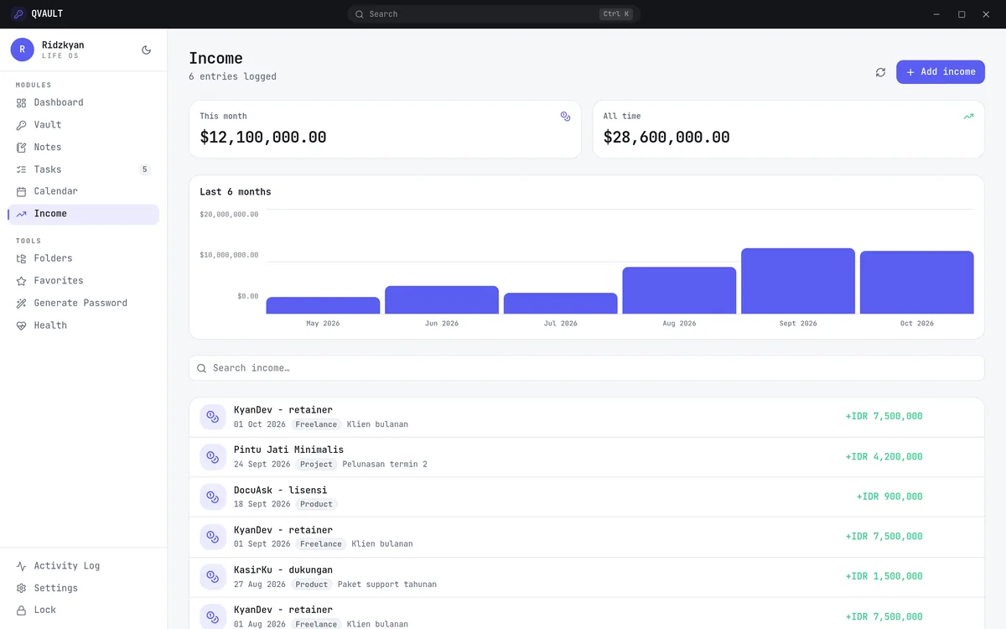
Task: Click the Lock padlock icon
Action: tap(22, 611)
